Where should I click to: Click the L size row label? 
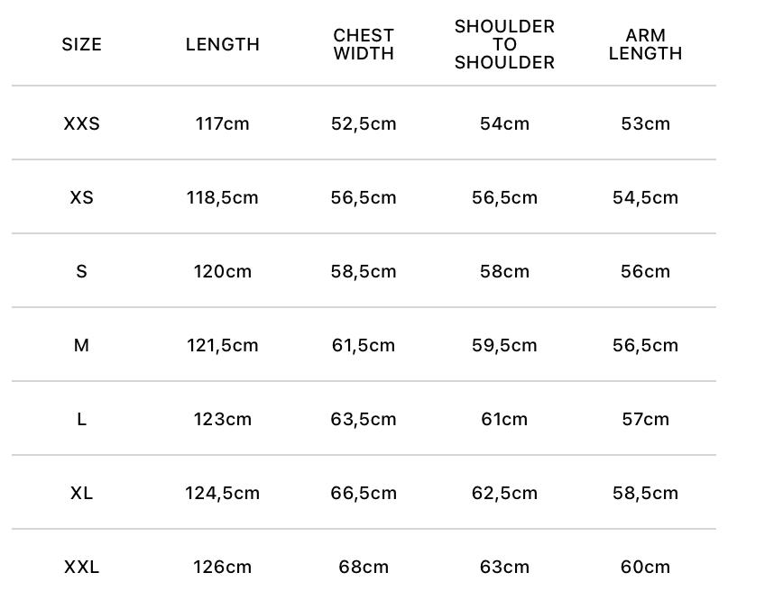tap(81, 419)
